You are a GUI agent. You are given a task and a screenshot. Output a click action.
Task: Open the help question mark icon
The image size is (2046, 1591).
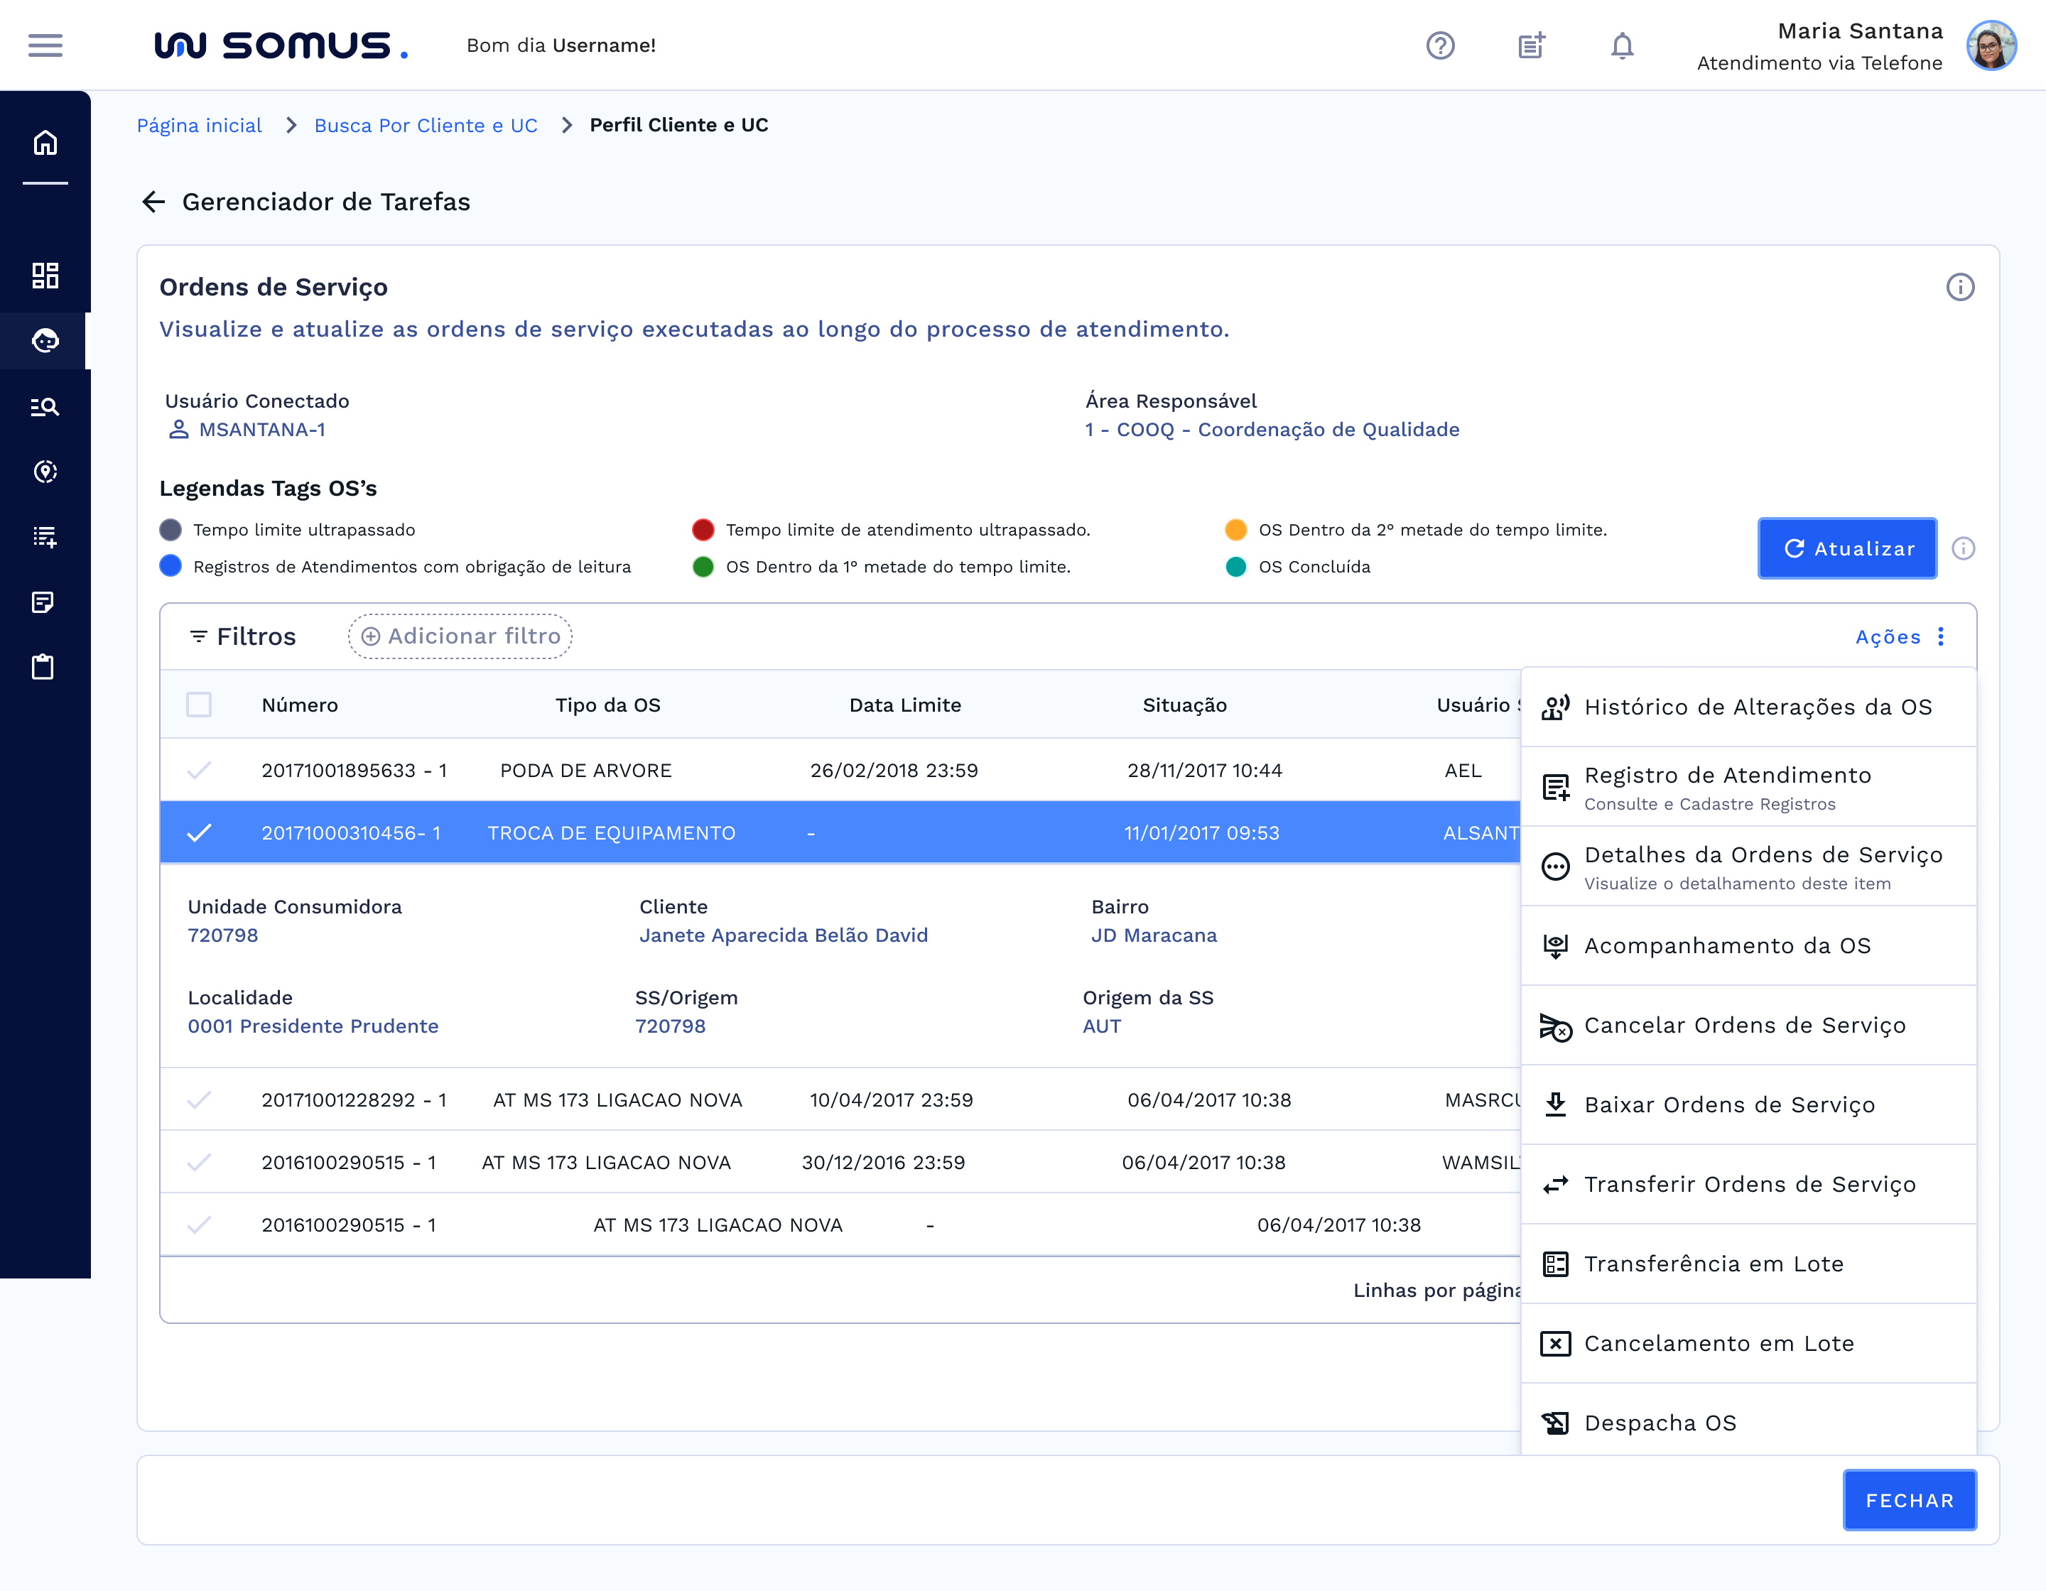click(1440, 45)
